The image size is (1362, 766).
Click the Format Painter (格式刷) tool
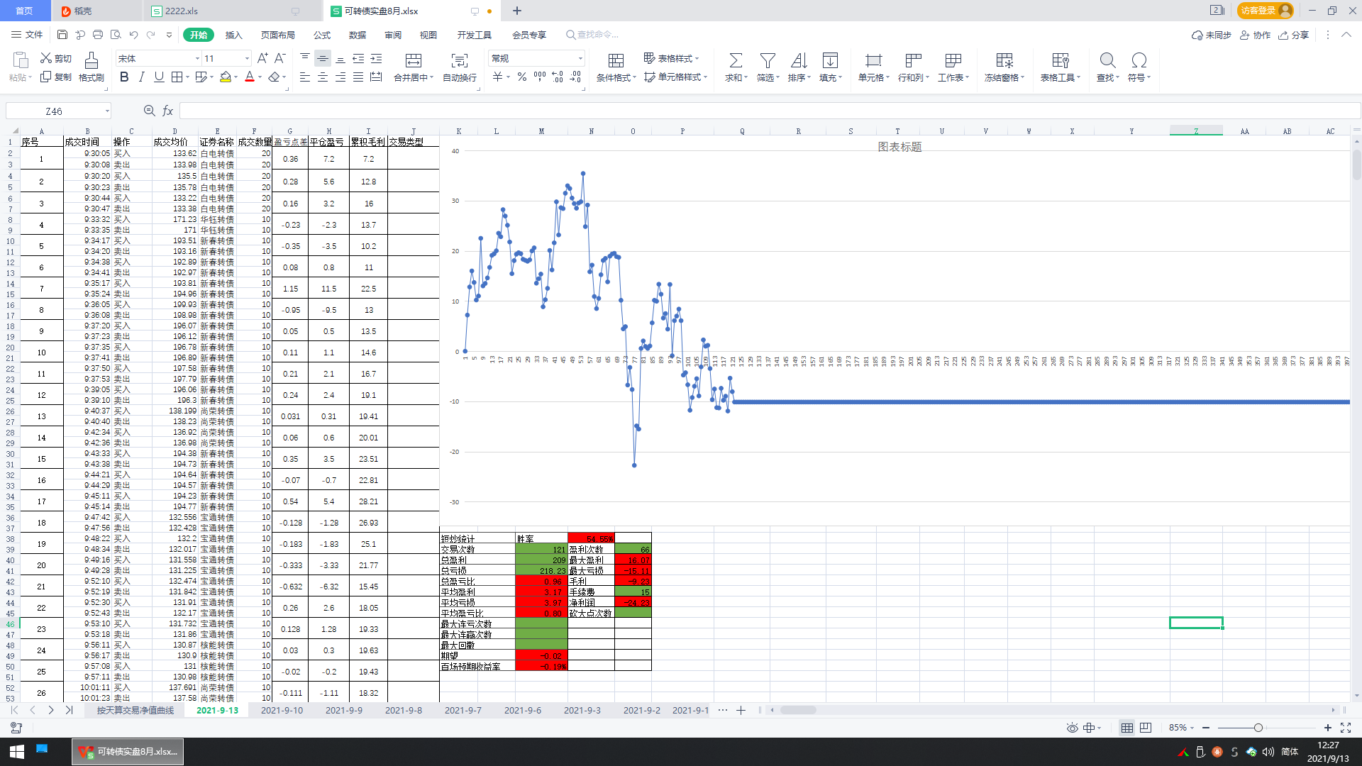coord(91,67)
